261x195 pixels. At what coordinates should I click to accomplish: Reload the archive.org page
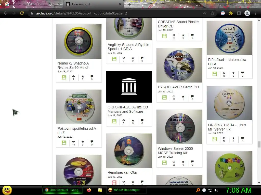(22, 13)
